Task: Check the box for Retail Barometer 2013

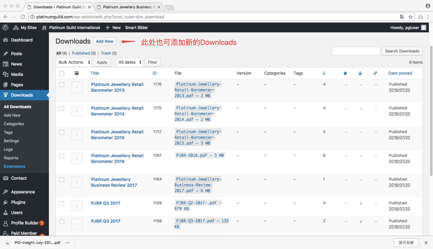Action: 62,85
